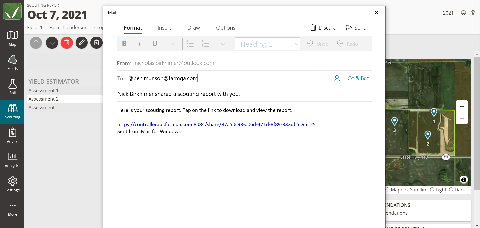Select Assessment 3 in Yield Estimator

click(65, 107)
